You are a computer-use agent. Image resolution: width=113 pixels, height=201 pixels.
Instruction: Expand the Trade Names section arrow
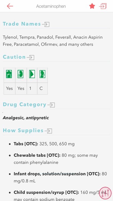tap(46, 24)
